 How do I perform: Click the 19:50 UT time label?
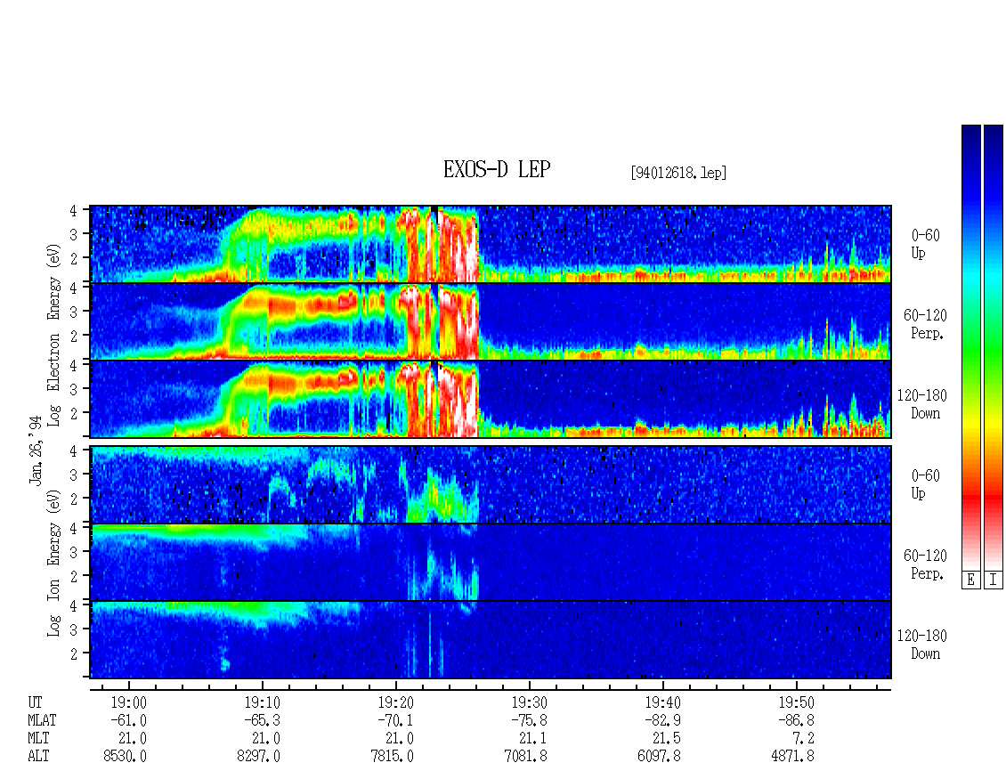(796, 702)
